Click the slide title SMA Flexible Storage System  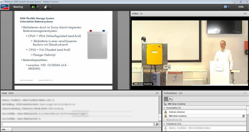point(37,18)
